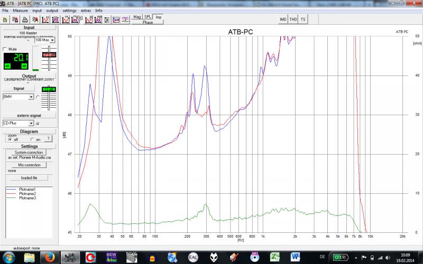
Task: Open the settings sliders toolbar icon
Action: pyautogui.click(x=107, y=20)
